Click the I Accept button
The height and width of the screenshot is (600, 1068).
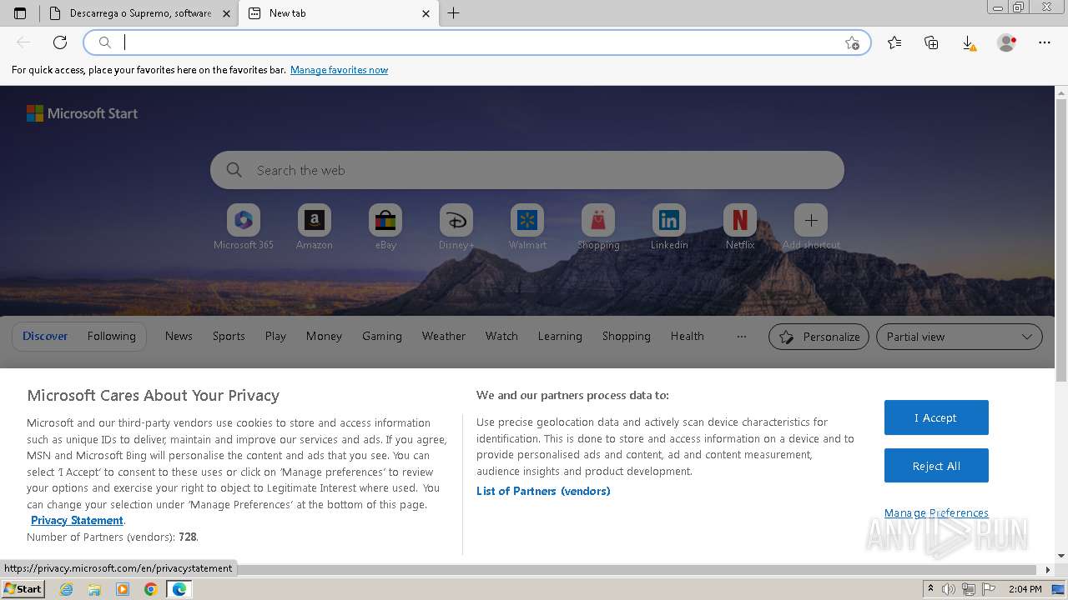tap(936, 417)
